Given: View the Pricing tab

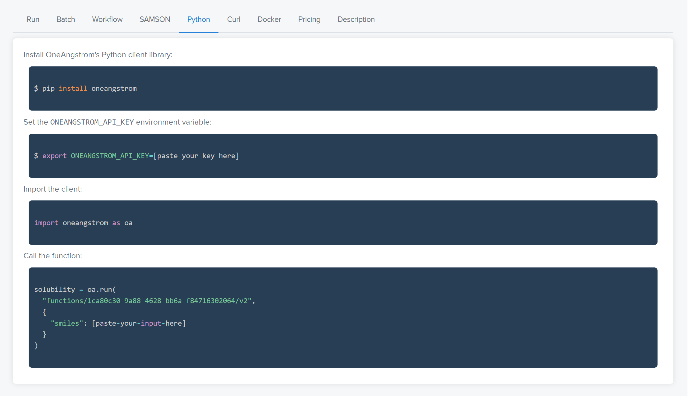Looking at the screenshot, I should tap(309, 19).
